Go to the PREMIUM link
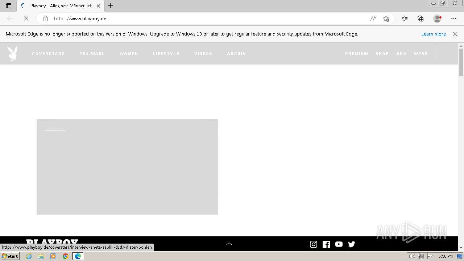This screenshot has height=261, width=464. (357, 54)
